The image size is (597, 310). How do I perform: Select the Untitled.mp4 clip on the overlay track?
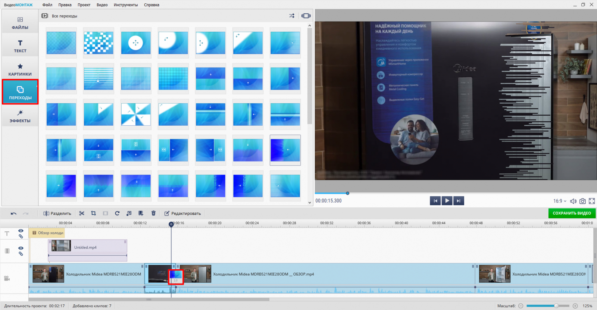[x=88, y=246]
